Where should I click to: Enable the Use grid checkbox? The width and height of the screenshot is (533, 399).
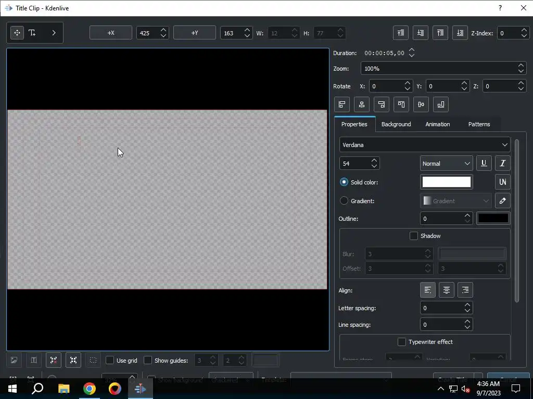pos(110,361)
